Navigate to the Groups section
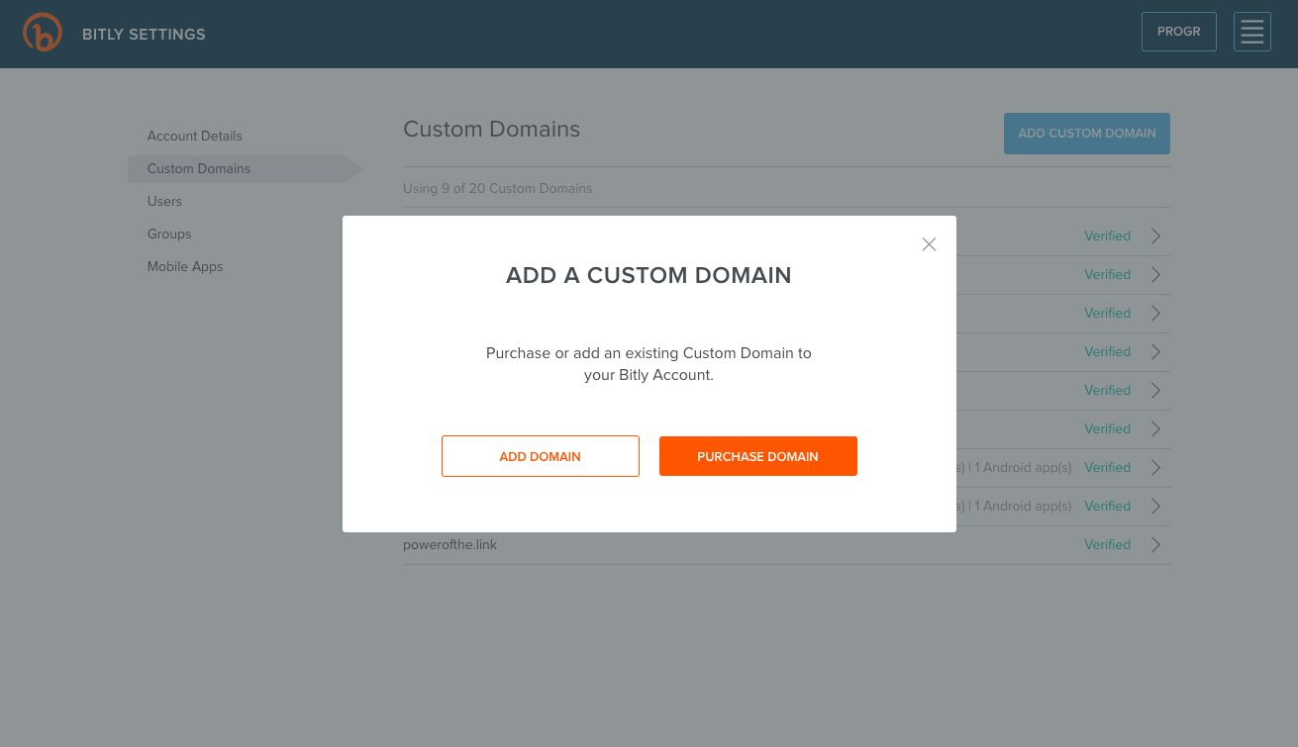Screen dimensions: 1298x747 click(168, 233)
